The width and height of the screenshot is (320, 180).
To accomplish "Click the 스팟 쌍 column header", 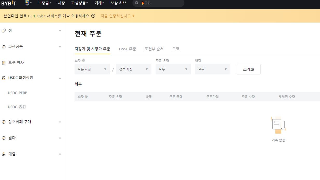I will [83, 97].
